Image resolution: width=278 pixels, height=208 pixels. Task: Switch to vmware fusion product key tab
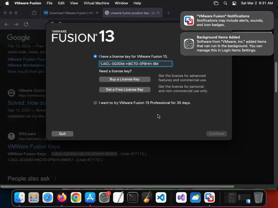coord(132,13)
